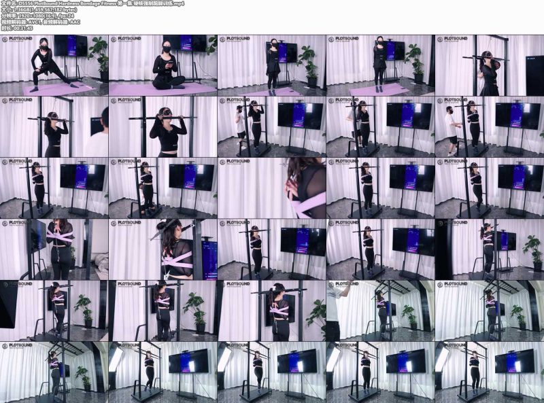This screenshot has width=544, height=403.
Task: Click the PLOTBOUND logo on the lunge stretch thumbnail
Action: tap(18, 39)
